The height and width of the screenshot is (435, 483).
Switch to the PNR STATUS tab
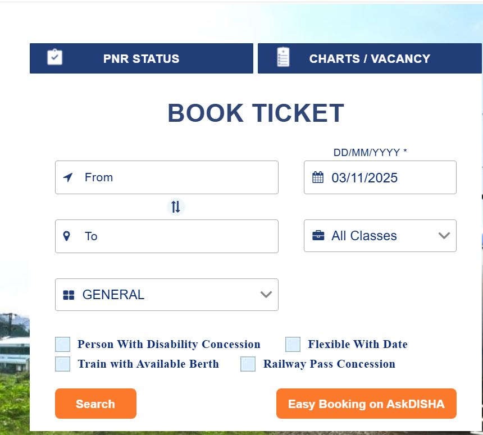(x=141, y=58)
